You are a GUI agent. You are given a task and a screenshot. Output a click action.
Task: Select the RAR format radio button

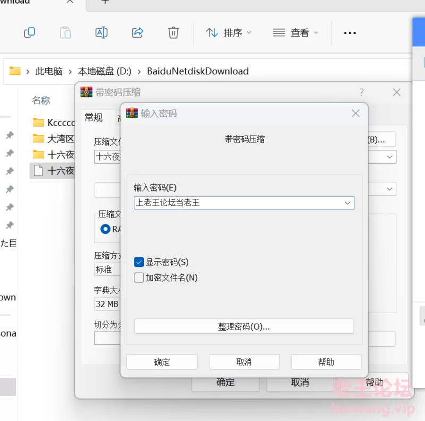pos(105,229)
